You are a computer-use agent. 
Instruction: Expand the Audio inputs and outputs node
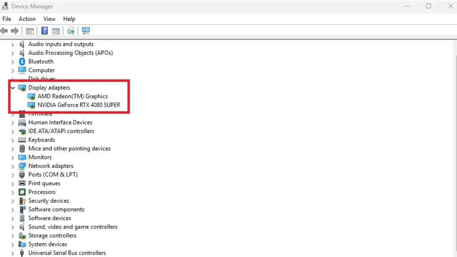[12, 45]
